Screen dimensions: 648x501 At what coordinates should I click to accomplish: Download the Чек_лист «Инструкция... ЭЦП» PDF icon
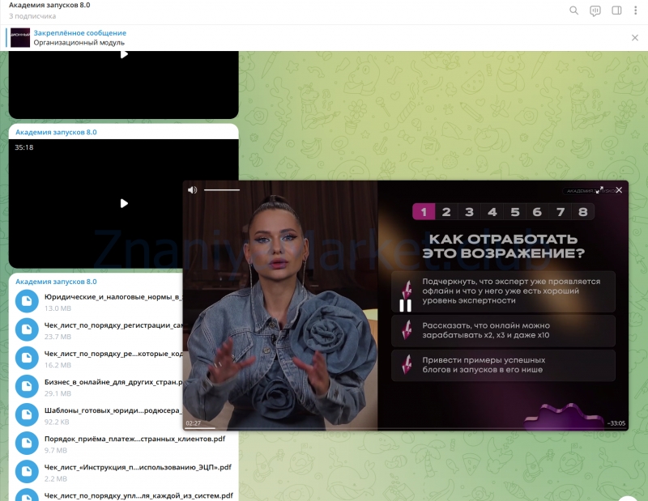pos(28,470)
